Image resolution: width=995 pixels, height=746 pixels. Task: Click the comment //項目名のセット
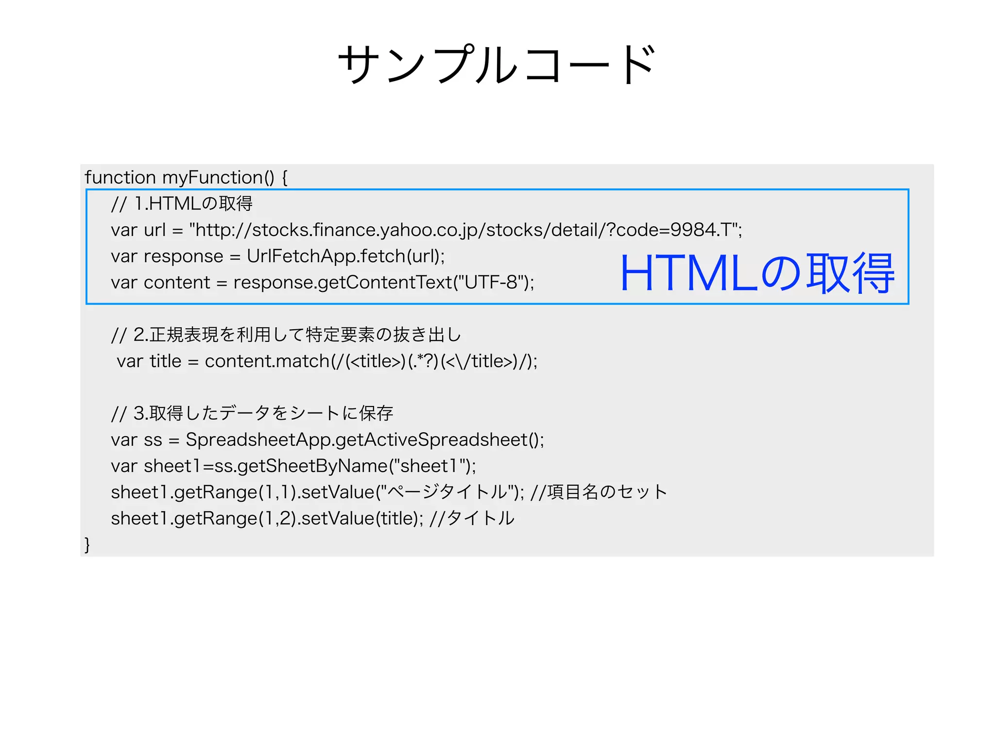(599, 492)
